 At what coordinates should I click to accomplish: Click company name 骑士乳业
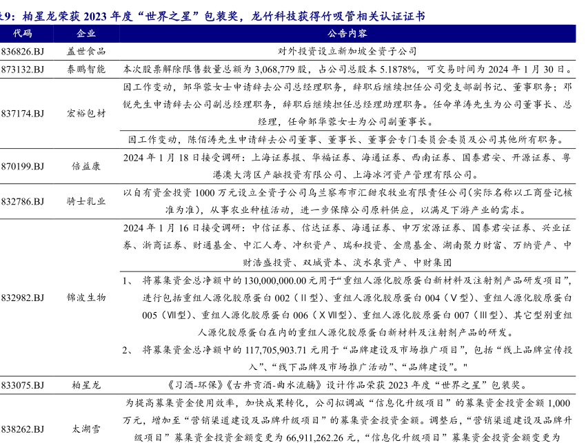[x=86, y=202]
